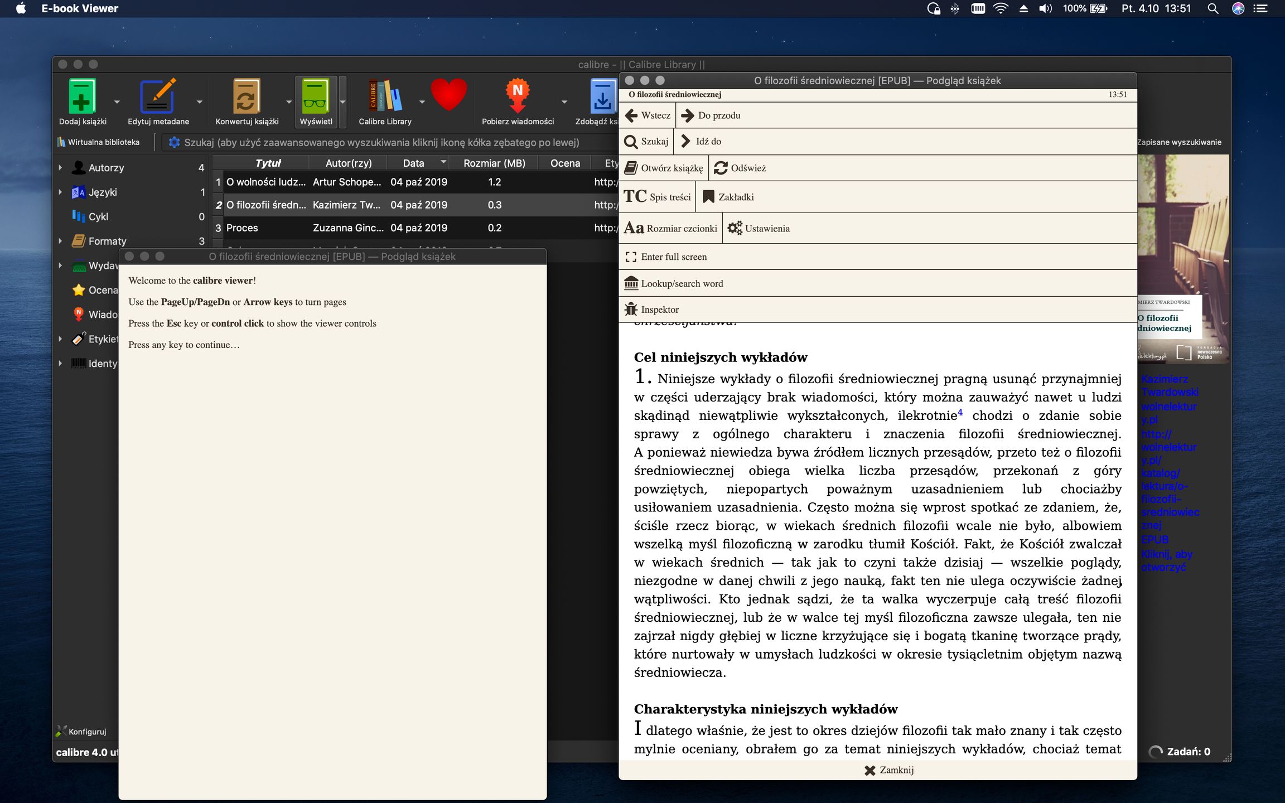The height and width of the screenshot is (803, 1285).
Task: Click Zamknij to close viewer controls
Action: point(889,770)
